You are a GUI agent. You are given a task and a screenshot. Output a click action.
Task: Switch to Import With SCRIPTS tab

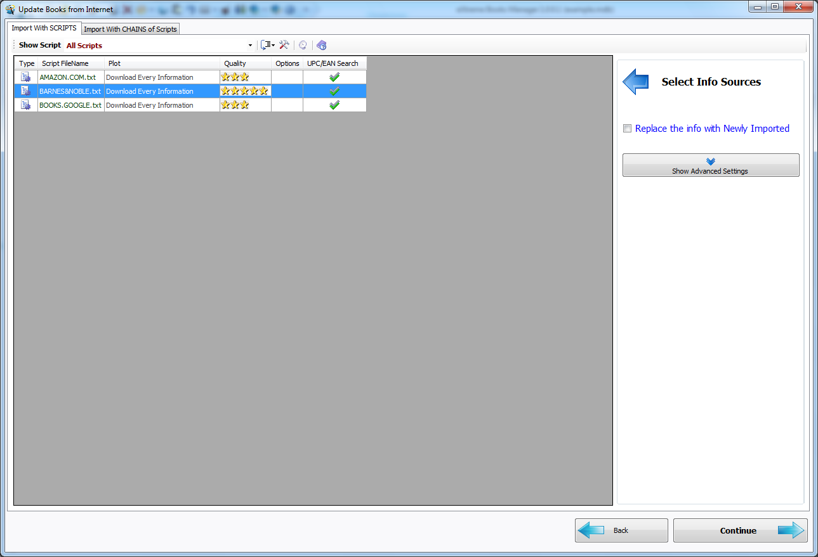(x=44, y=28)
